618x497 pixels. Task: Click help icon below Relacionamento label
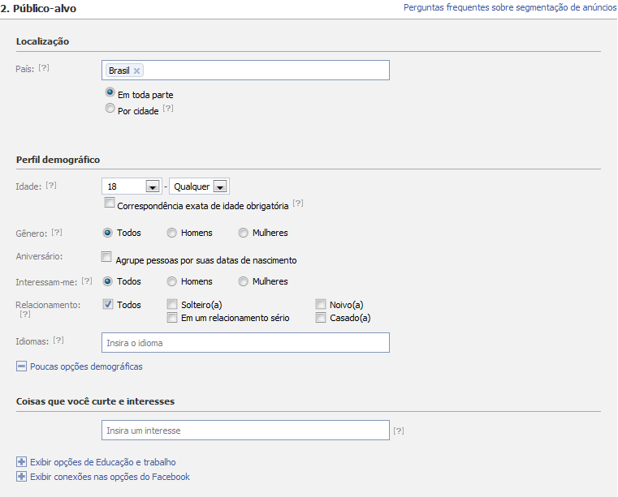[x=25, y=314]
